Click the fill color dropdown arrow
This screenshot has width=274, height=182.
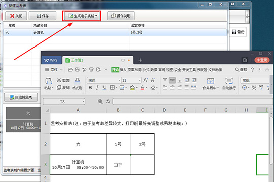point(136,88)
